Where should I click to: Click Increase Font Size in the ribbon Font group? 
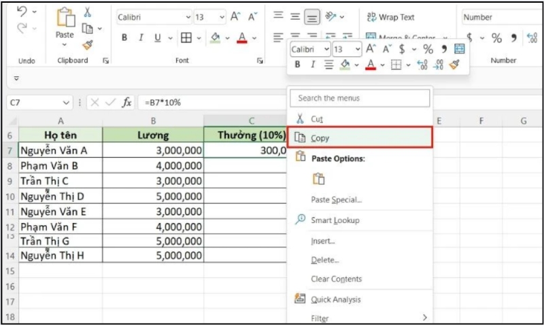point(235,17)
